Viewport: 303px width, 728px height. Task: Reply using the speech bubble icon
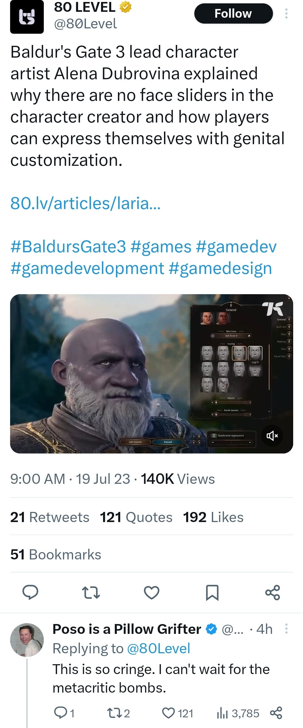(x=30, y=592)
